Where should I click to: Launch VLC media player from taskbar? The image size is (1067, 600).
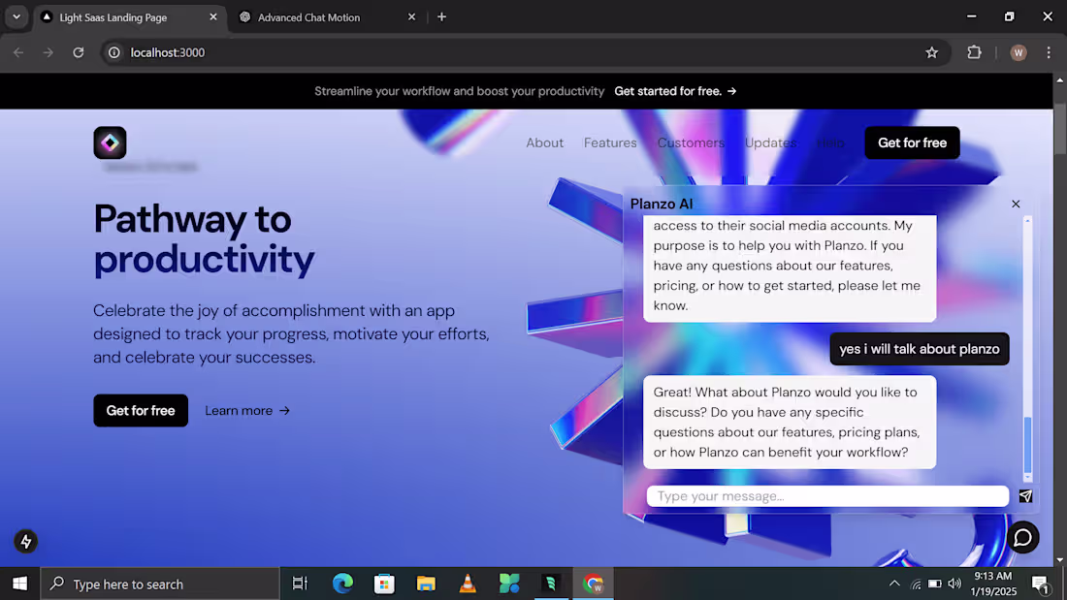click(468, 584)
